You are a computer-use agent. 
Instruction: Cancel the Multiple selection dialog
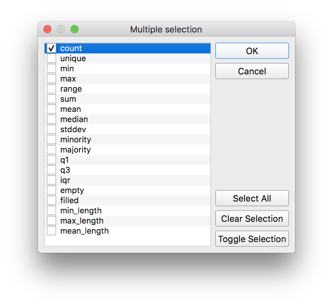pyautogui.click(x=252, y=71)
